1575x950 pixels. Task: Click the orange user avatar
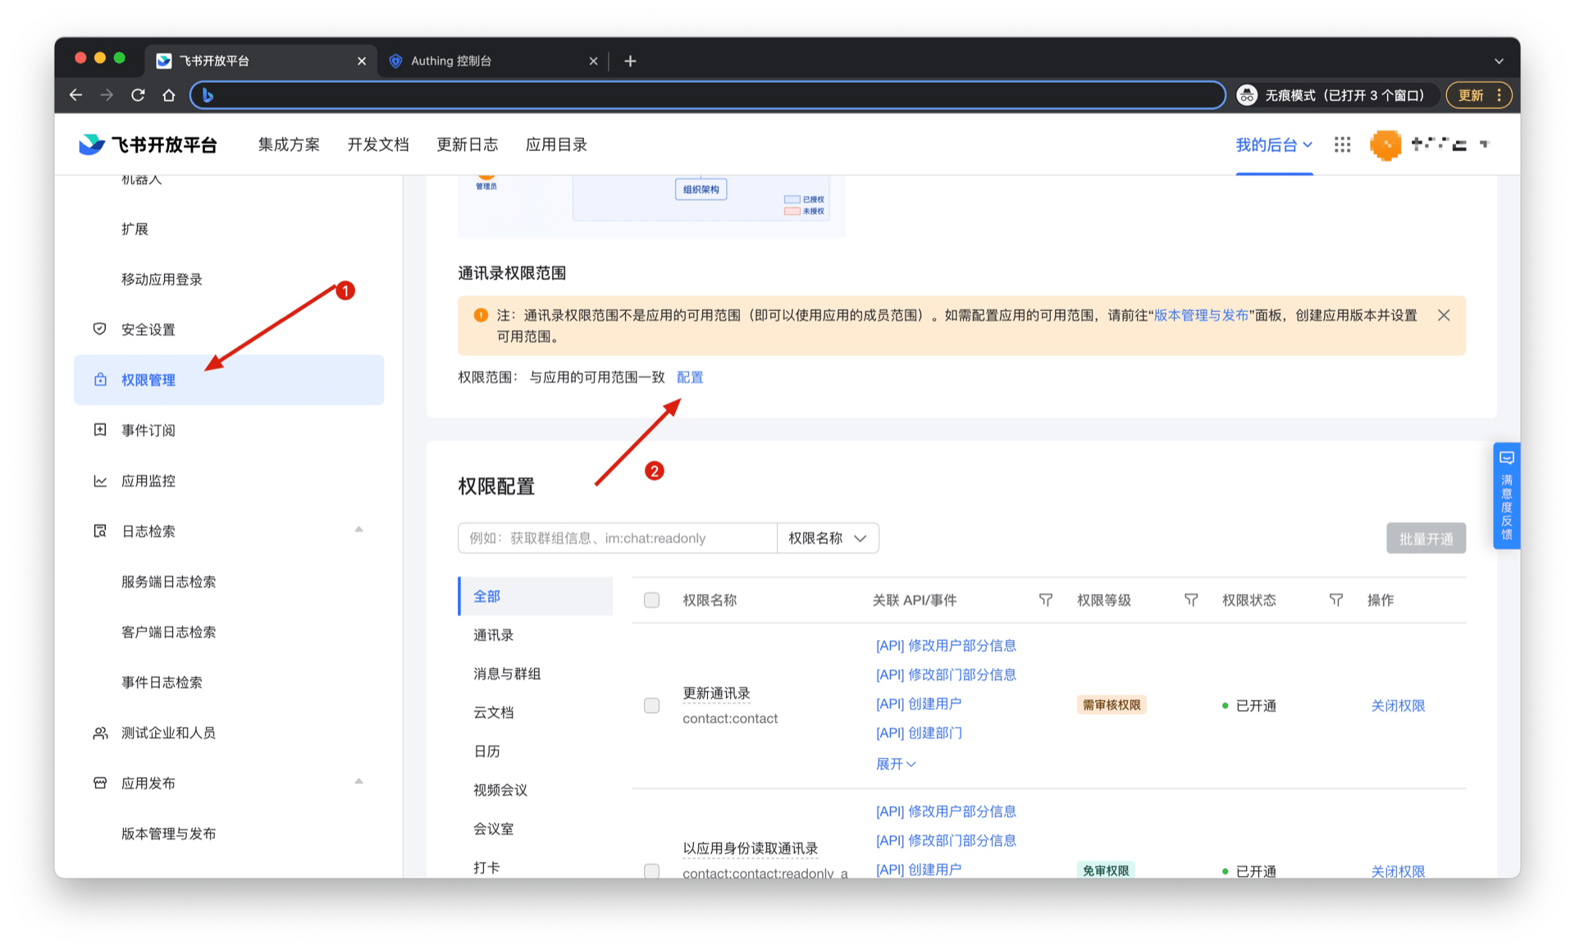pyautogui.click(x=1385, y=145)
